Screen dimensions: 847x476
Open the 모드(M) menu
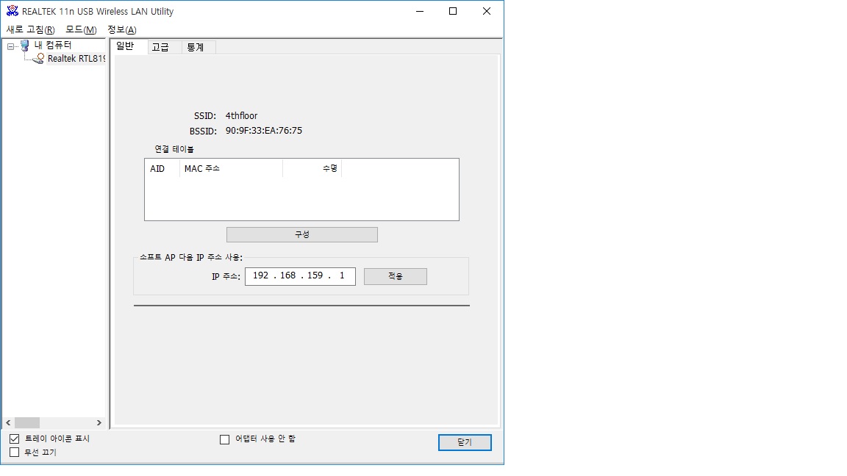point(81,29)
